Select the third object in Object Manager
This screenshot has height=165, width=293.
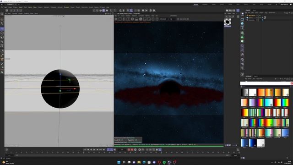click(251, 20)
